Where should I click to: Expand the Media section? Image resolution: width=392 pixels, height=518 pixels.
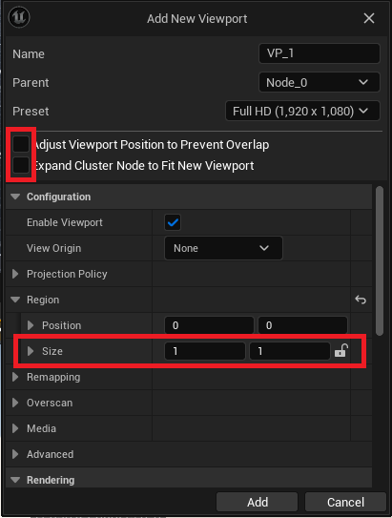(15, 428)
